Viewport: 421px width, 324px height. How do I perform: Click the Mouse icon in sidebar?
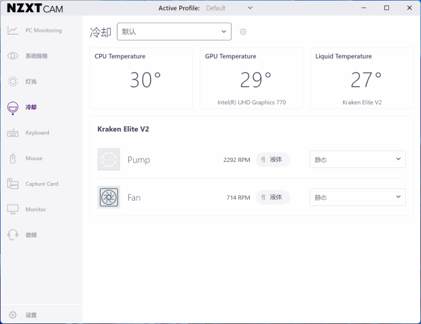click(x=13, y=158)
